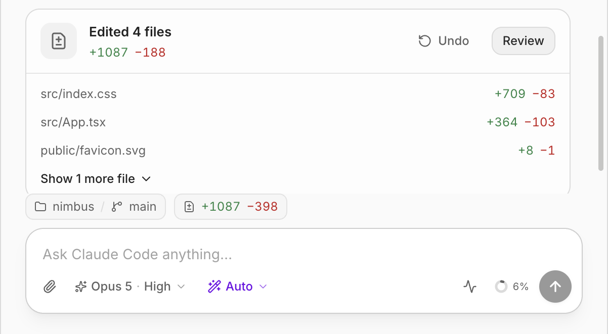
Task: Click the Undo arrow icon
Action: [424, 41]
